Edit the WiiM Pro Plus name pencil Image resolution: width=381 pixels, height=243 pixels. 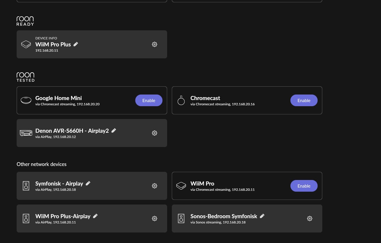point(76,44)
